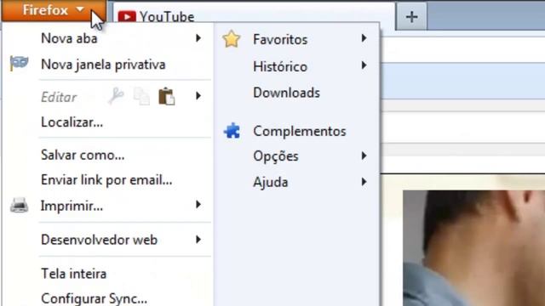Expand the Imprimir submenu arrow
The image size is (545, 306).
(198, 204)
